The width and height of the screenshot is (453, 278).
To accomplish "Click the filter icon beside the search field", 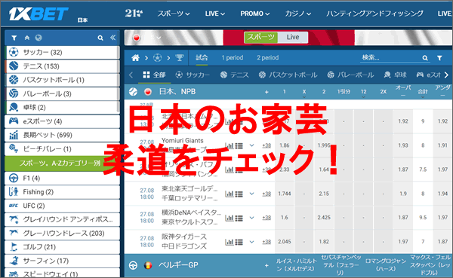I will coord(439,58).
